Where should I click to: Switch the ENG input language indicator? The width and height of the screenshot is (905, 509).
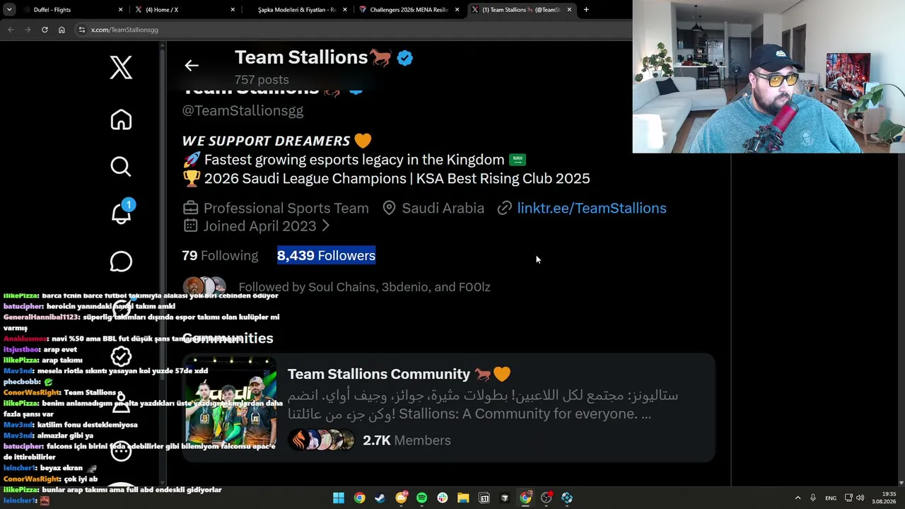coord(831,498)
